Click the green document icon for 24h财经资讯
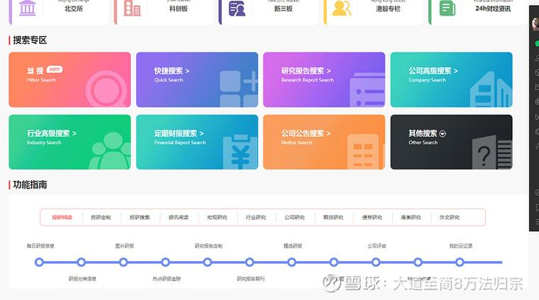 tap(447, 9)
